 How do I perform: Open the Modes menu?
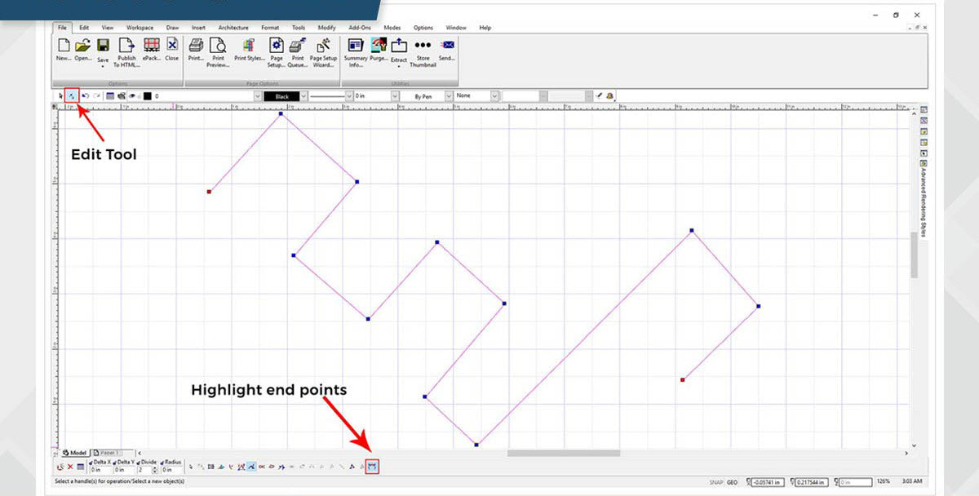click(392, 28)
